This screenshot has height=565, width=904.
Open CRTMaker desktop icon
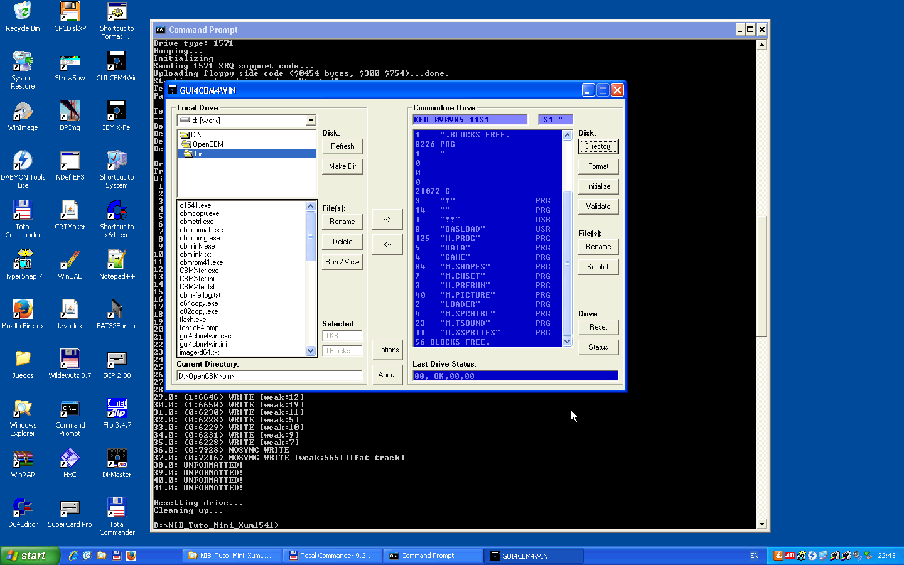(70, 215)
